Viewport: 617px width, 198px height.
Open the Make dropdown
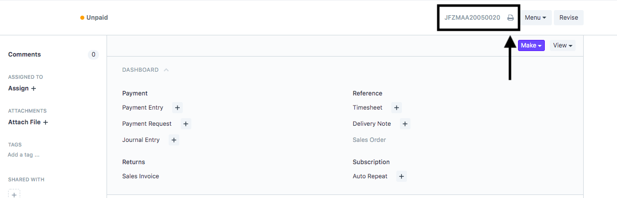click(x=531, y=45)
